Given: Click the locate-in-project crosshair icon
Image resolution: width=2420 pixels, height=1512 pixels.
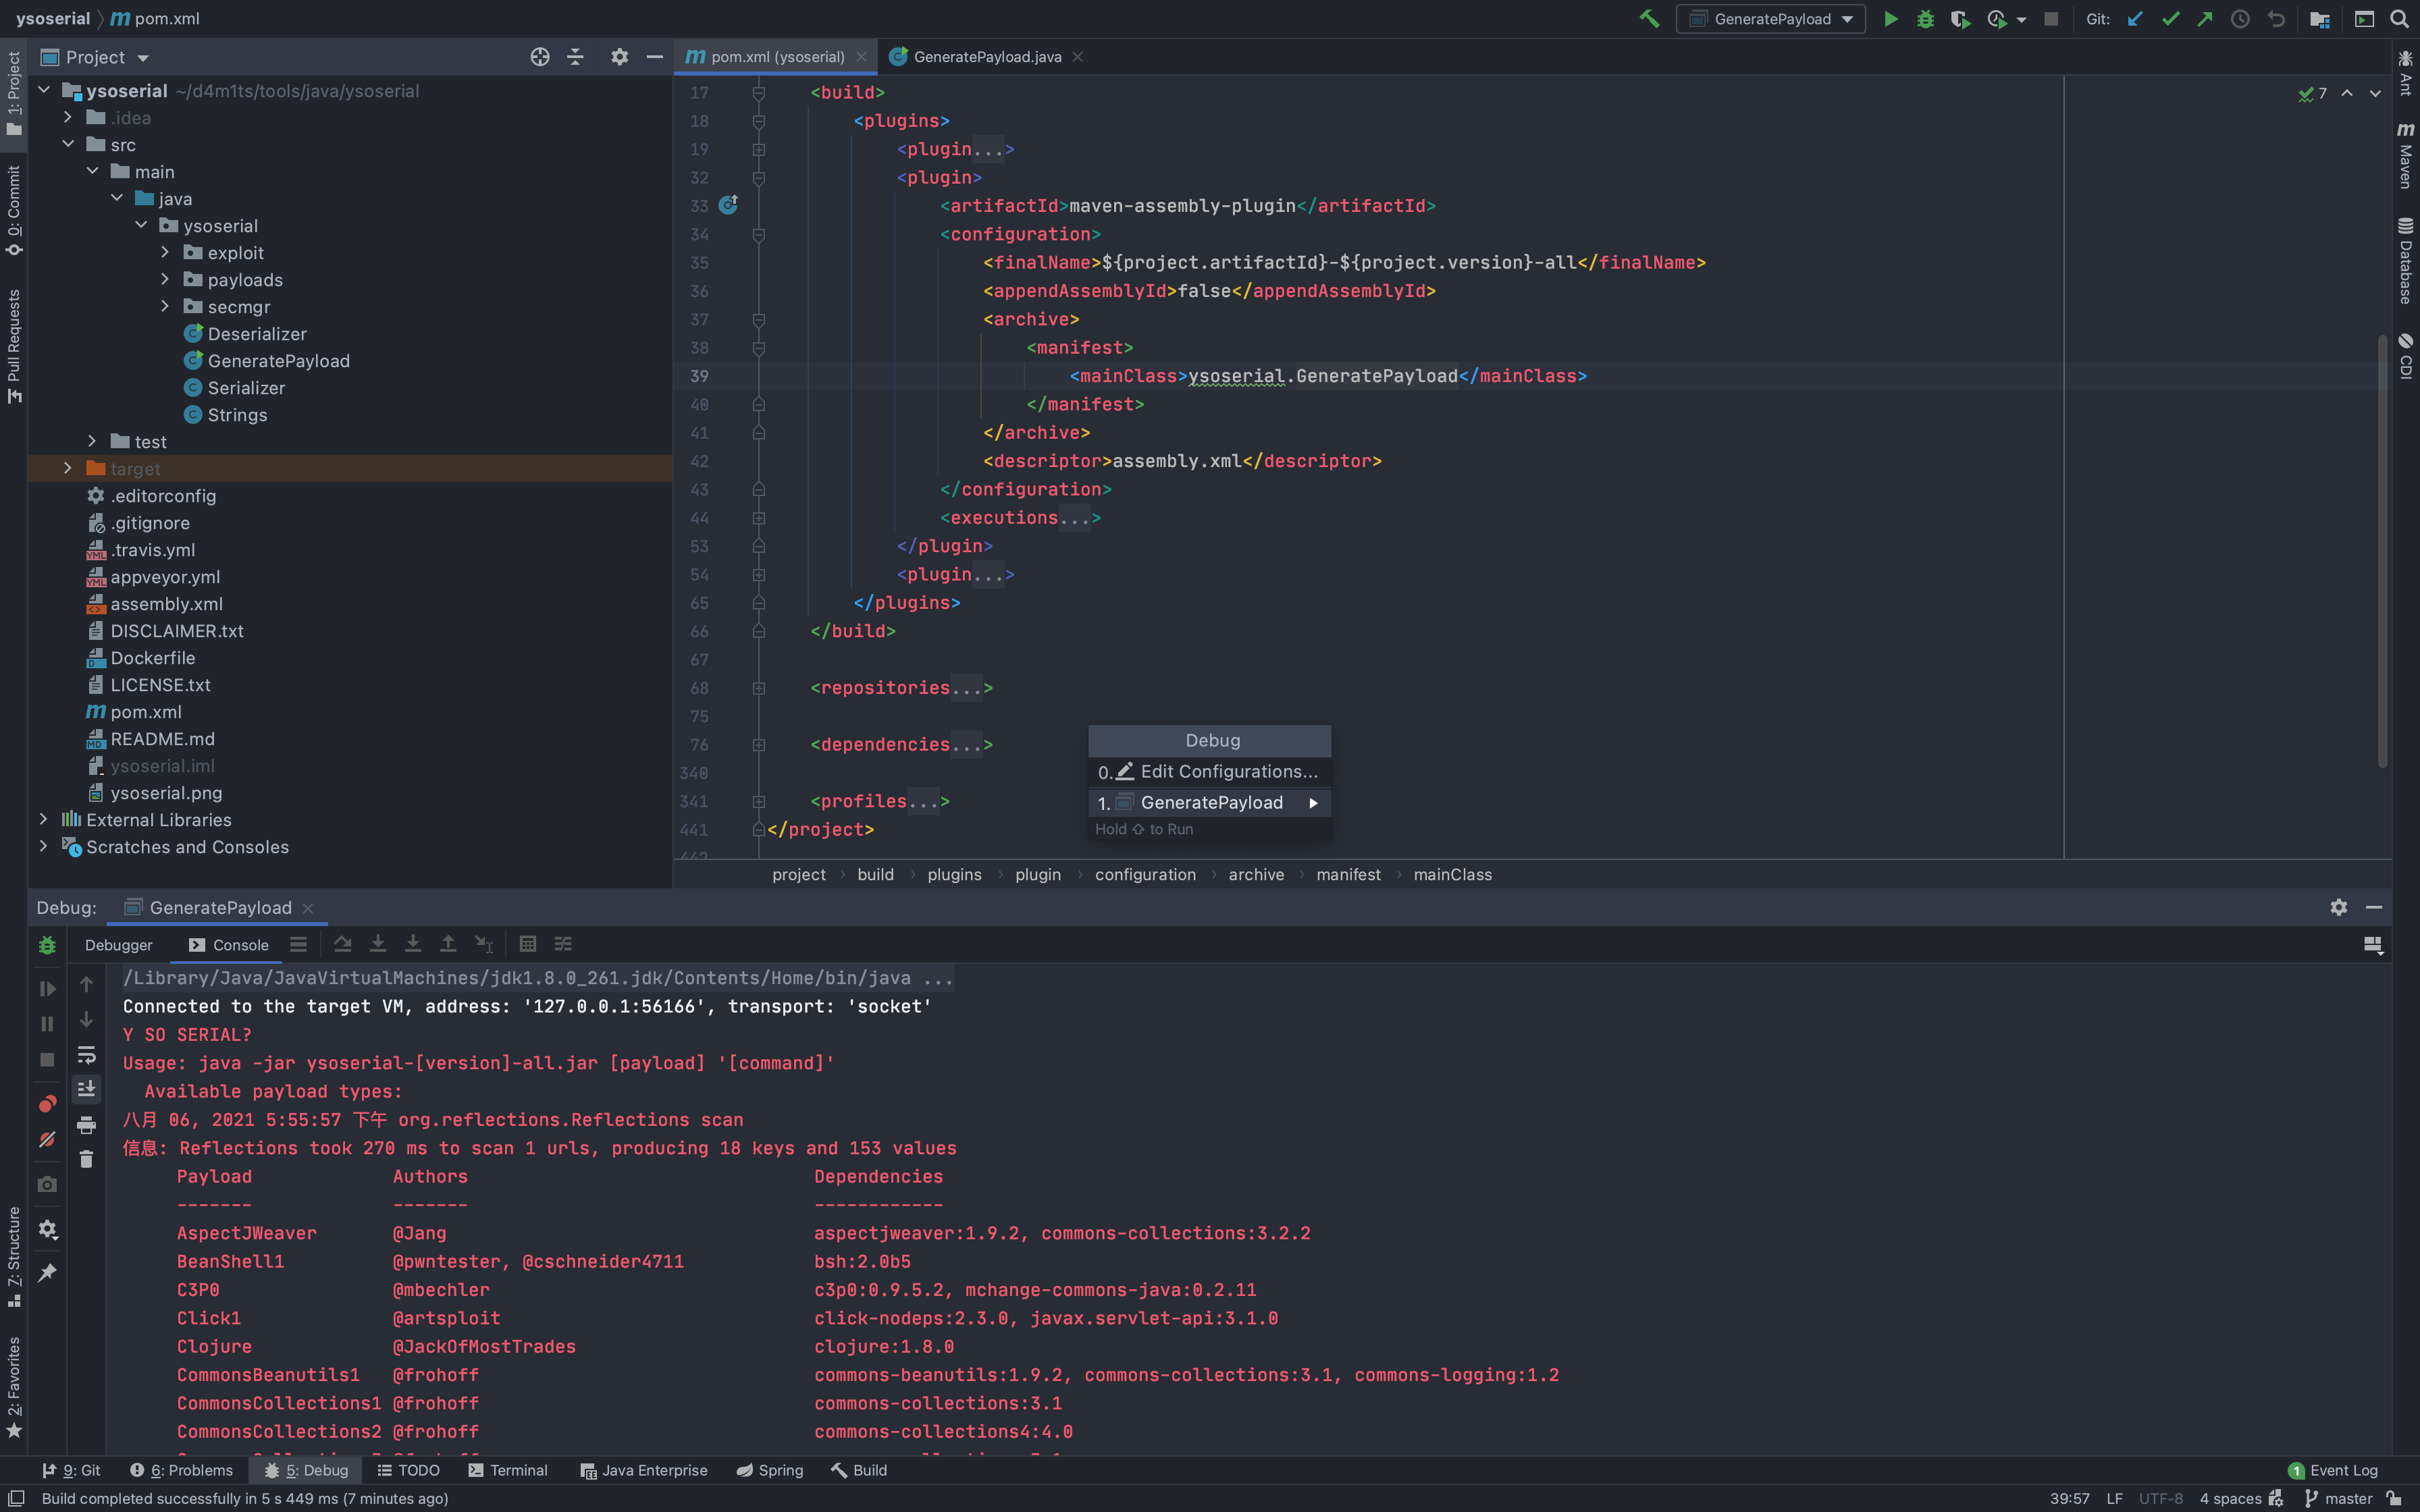Looking at the screenshot, I should pyautogui.click(x=540, y=57).
